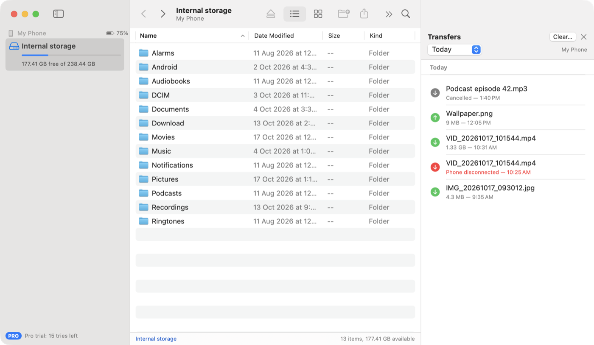The image size is (594, 345).
Task: Click the red failed icon for the disconnected video
Action: [435, 167]
